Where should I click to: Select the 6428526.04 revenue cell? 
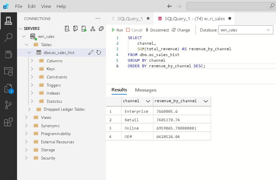pos(182,137)
